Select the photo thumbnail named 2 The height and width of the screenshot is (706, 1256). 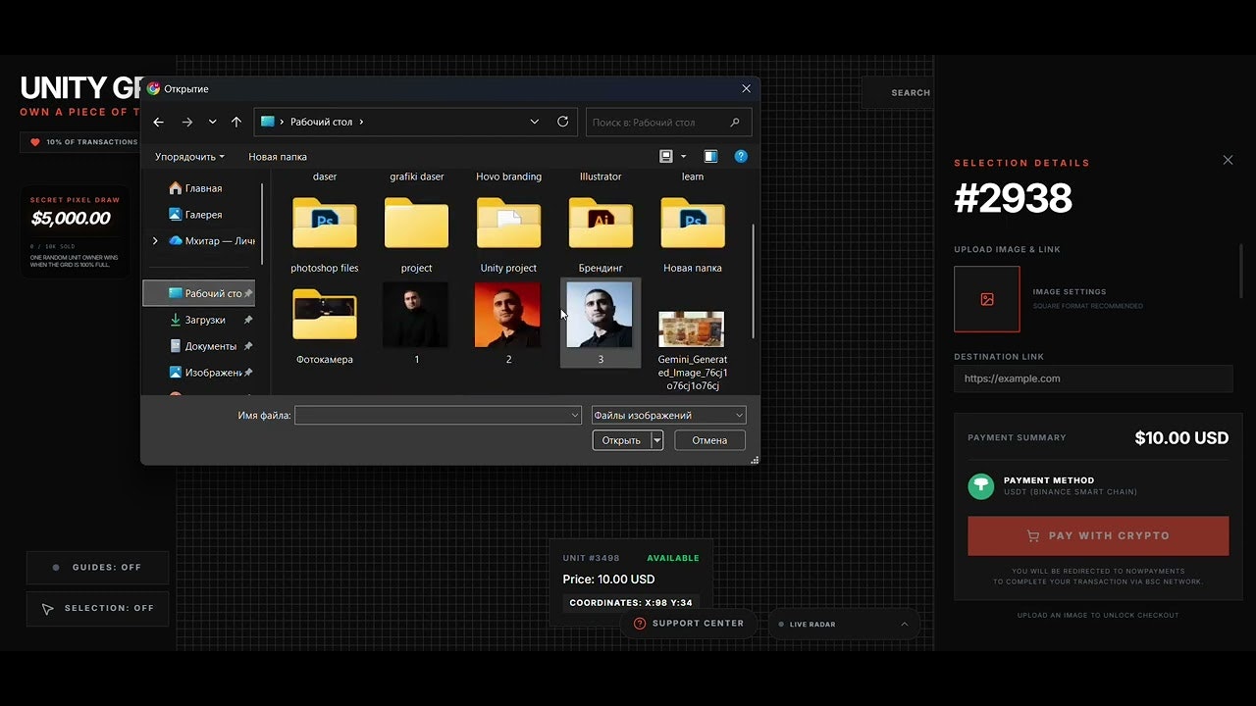[x=507, y=314]
